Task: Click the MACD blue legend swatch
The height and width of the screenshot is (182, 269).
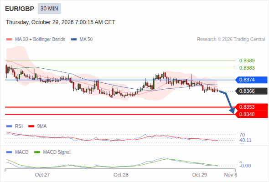Action: [x=9, y=152]
